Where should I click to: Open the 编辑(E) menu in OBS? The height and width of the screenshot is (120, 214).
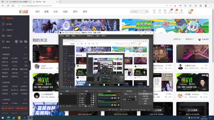pyautogui.click(x=68, y=36)
